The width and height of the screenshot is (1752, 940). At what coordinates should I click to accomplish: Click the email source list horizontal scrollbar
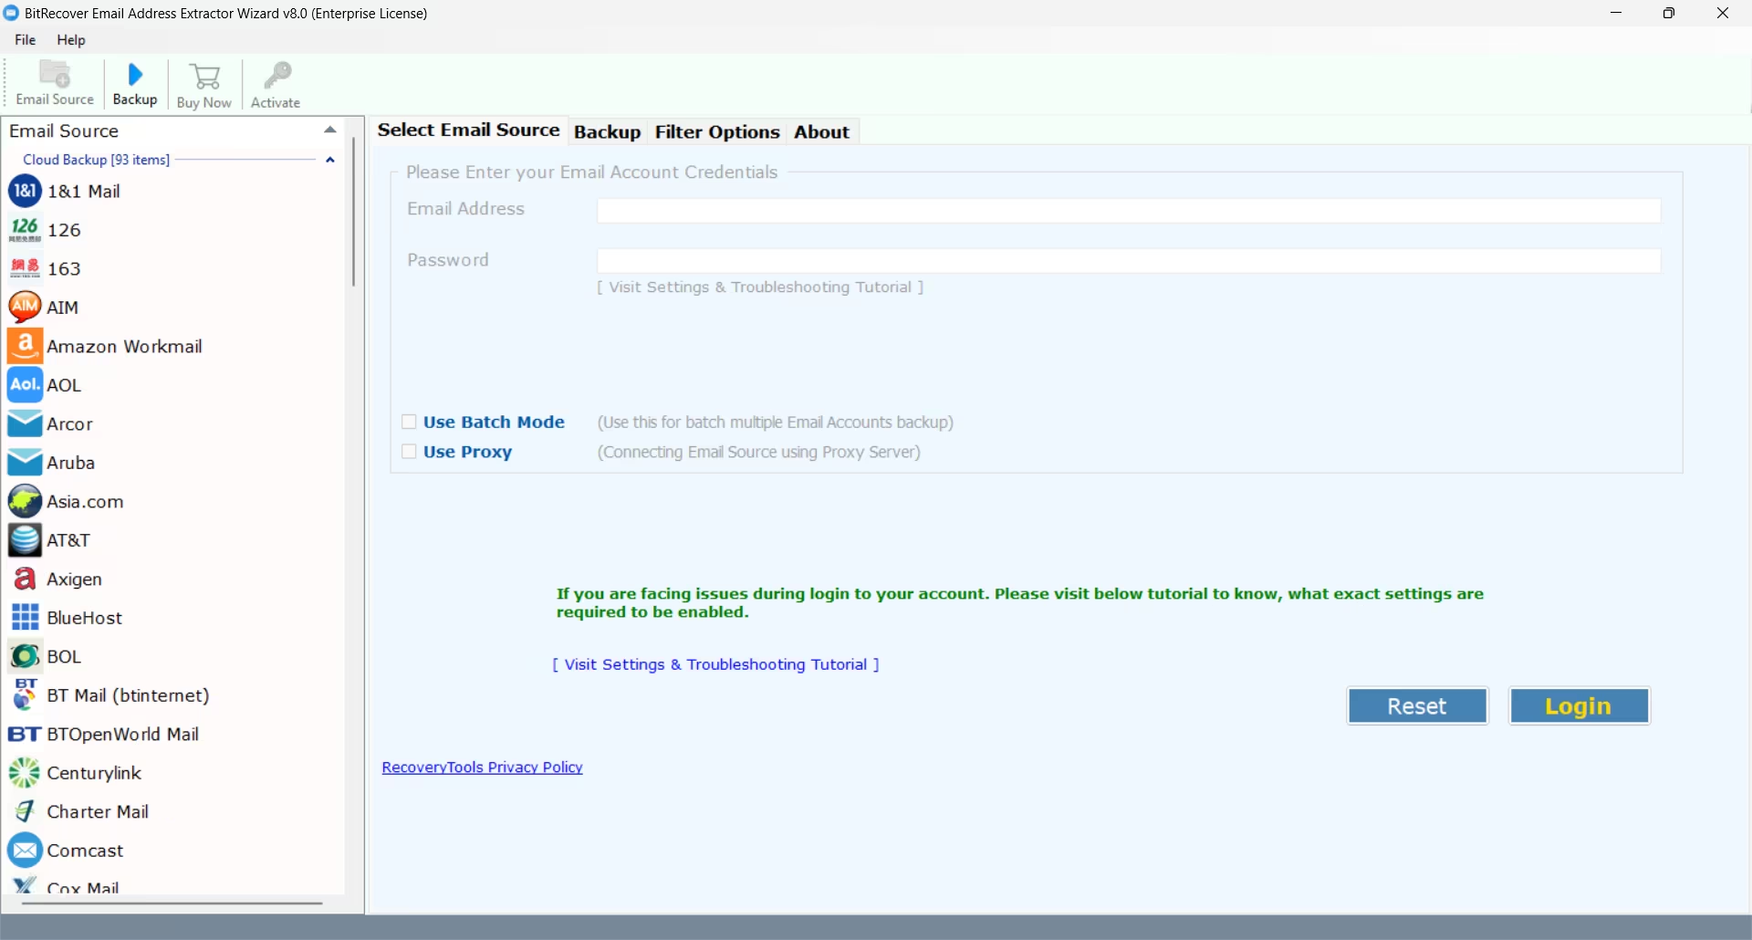click(x=172, y=903)
